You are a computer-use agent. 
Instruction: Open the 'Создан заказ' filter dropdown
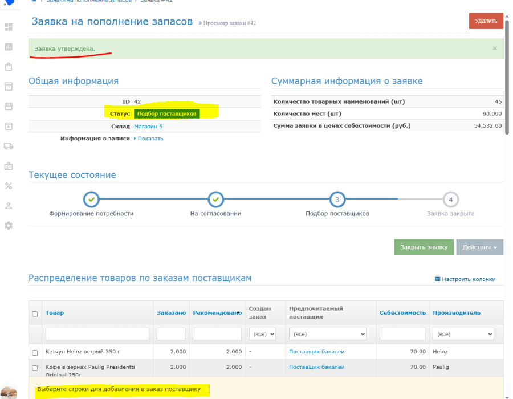(262, 334)
